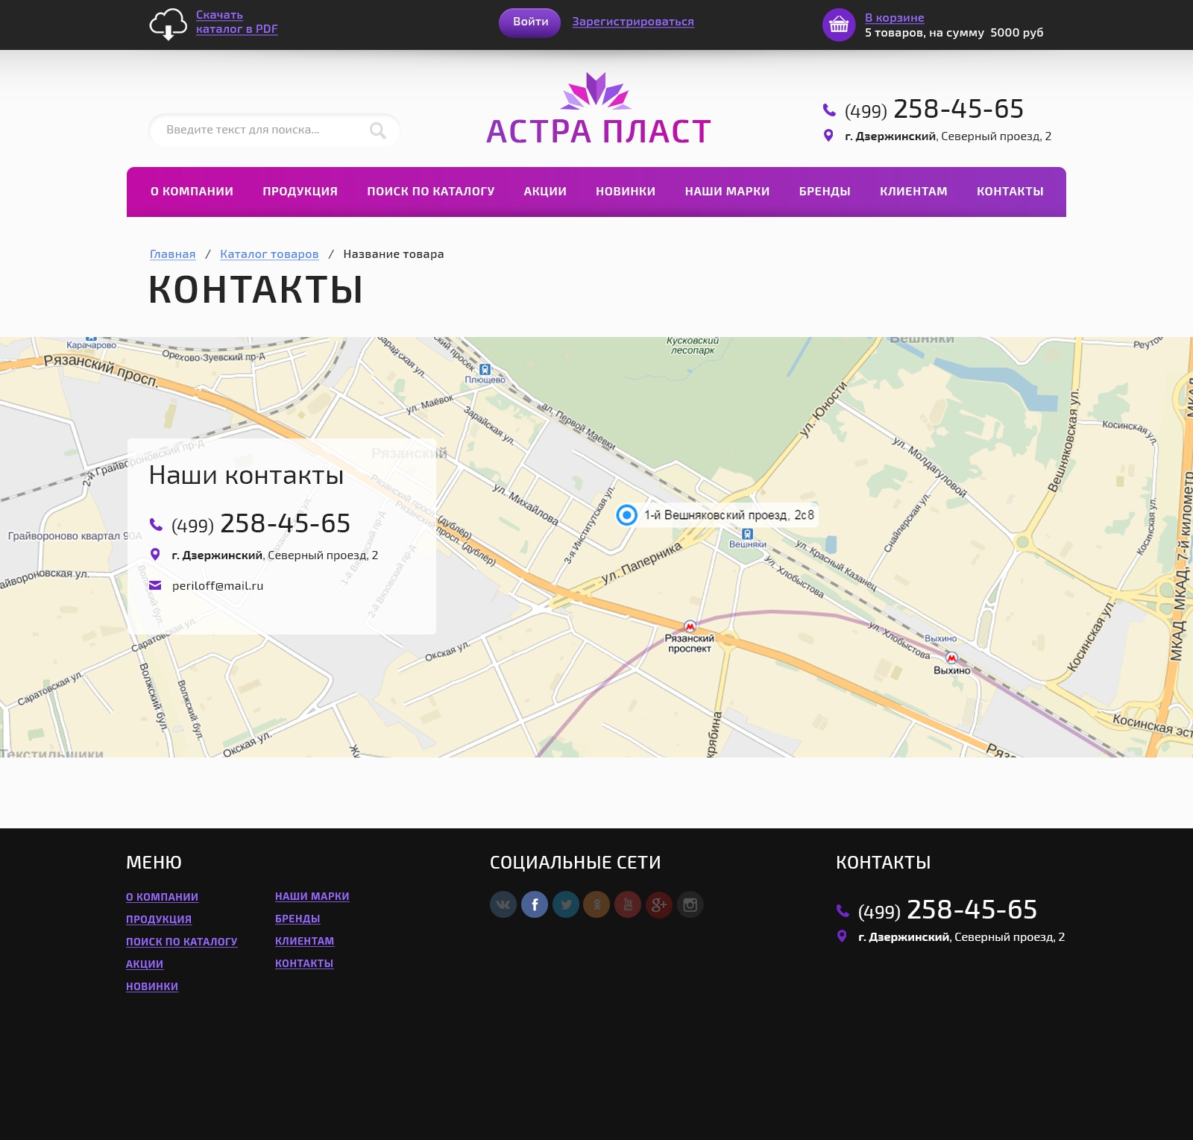The image size is (1193, 1140).
Task: Click footer link Акции
Action: 145,964
